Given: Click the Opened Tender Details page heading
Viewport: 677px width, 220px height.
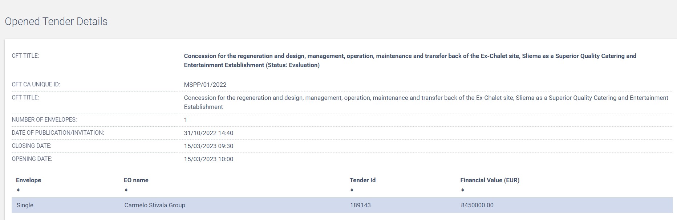Looking at the screenshot, I should (56, 21).
